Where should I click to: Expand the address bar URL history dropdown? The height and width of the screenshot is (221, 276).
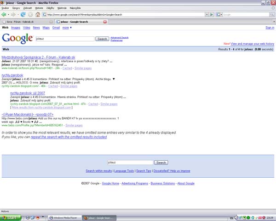[x=207, y=15]
